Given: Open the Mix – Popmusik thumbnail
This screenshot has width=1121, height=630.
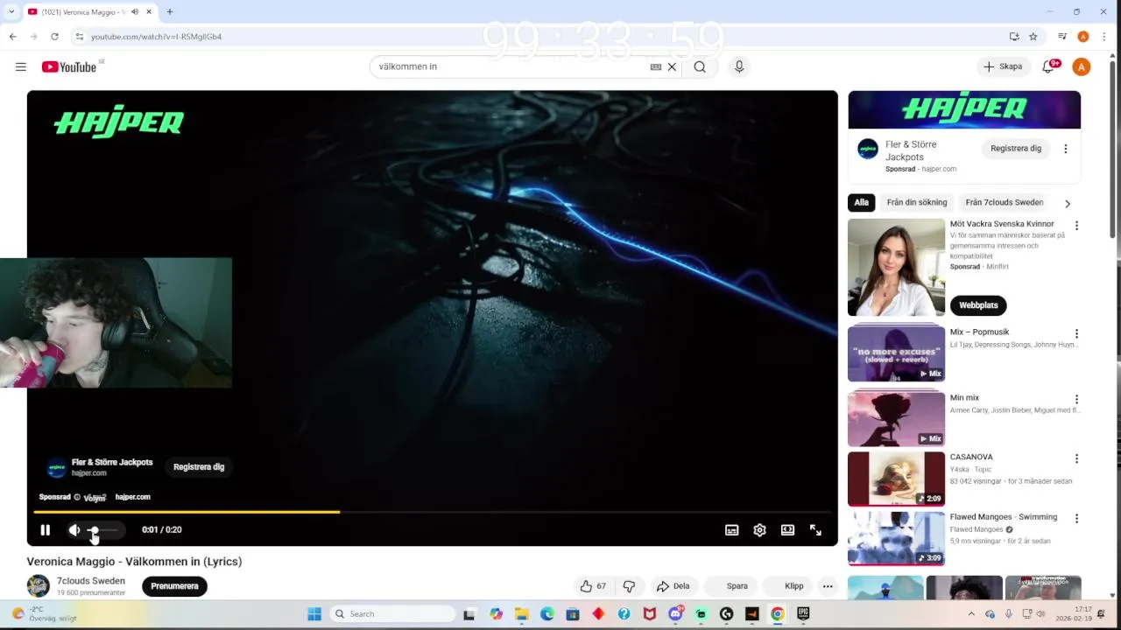Looking at the screenshot, I should (896, 353).
